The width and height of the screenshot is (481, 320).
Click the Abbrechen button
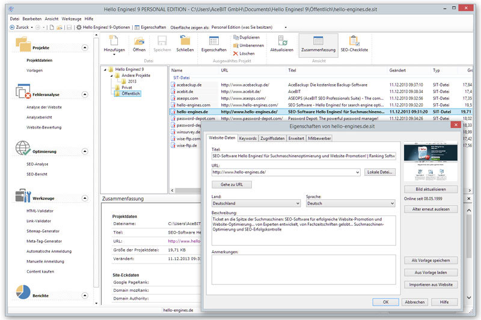(415, 302)
